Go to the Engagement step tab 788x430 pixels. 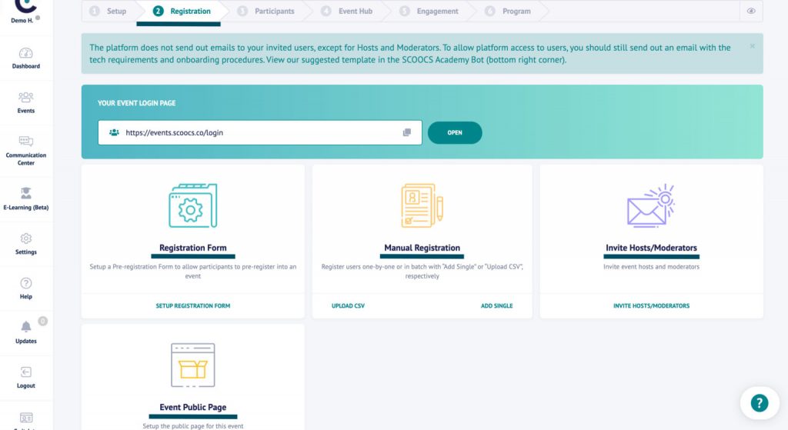point(429,11)
